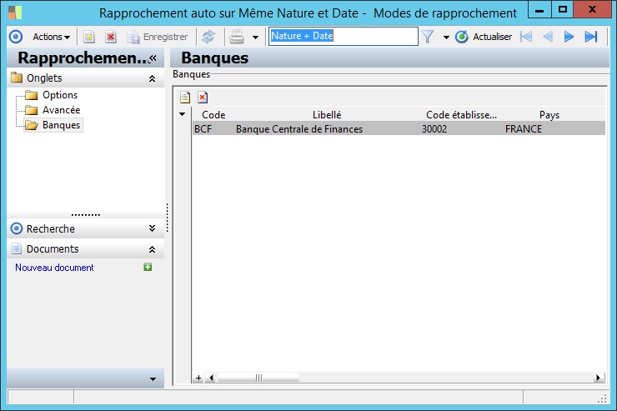Click the printer icon
617x411 pixels.
point(237,37)
